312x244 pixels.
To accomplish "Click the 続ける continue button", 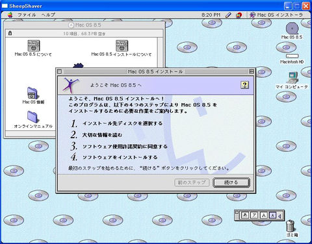I will (231, 182).
